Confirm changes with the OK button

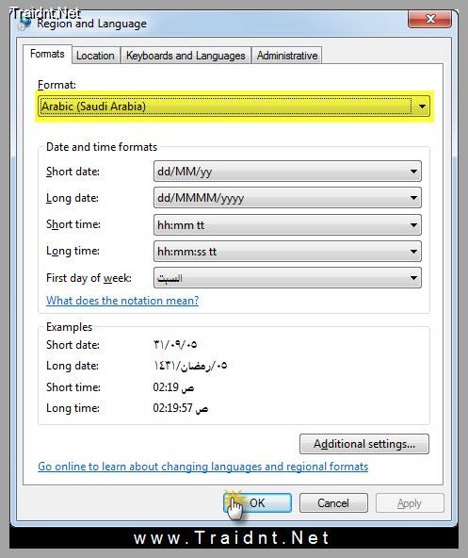tap(258, 502)
